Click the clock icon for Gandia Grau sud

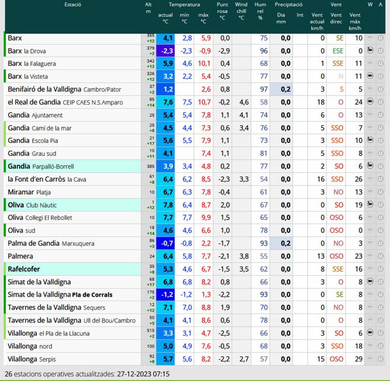tap(381, 153)
